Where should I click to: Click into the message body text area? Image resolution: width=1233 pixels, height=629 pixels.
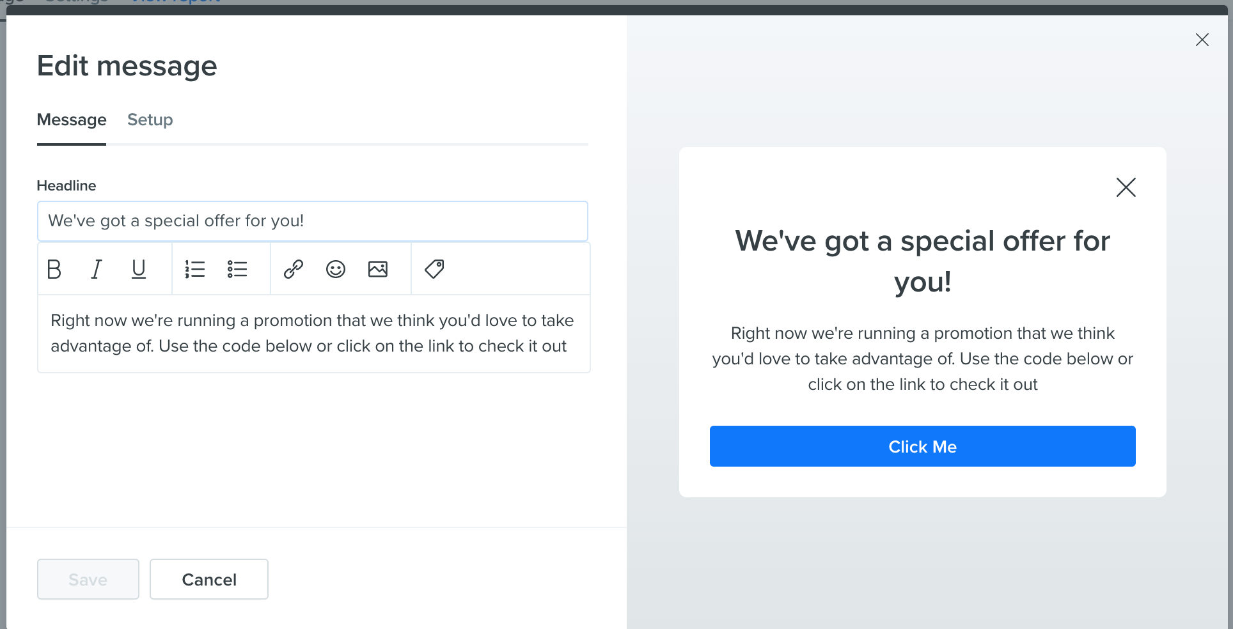(x=314, y=334)
